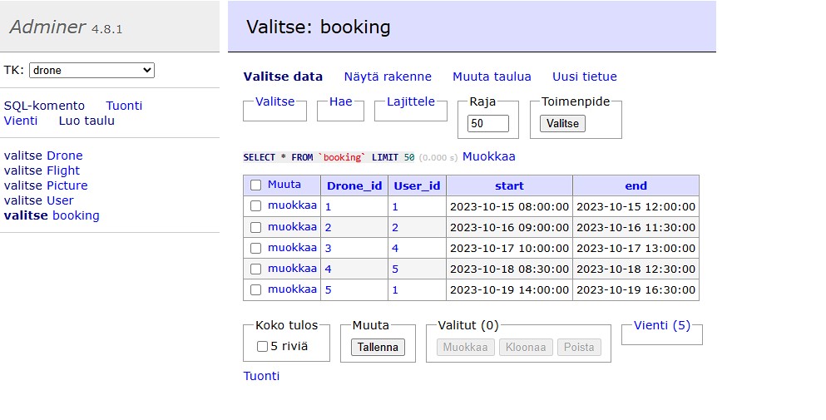Click muokkaa for the 2023-10-19 booking
This screenshot has height=420, width=826.
pos(292,289)
